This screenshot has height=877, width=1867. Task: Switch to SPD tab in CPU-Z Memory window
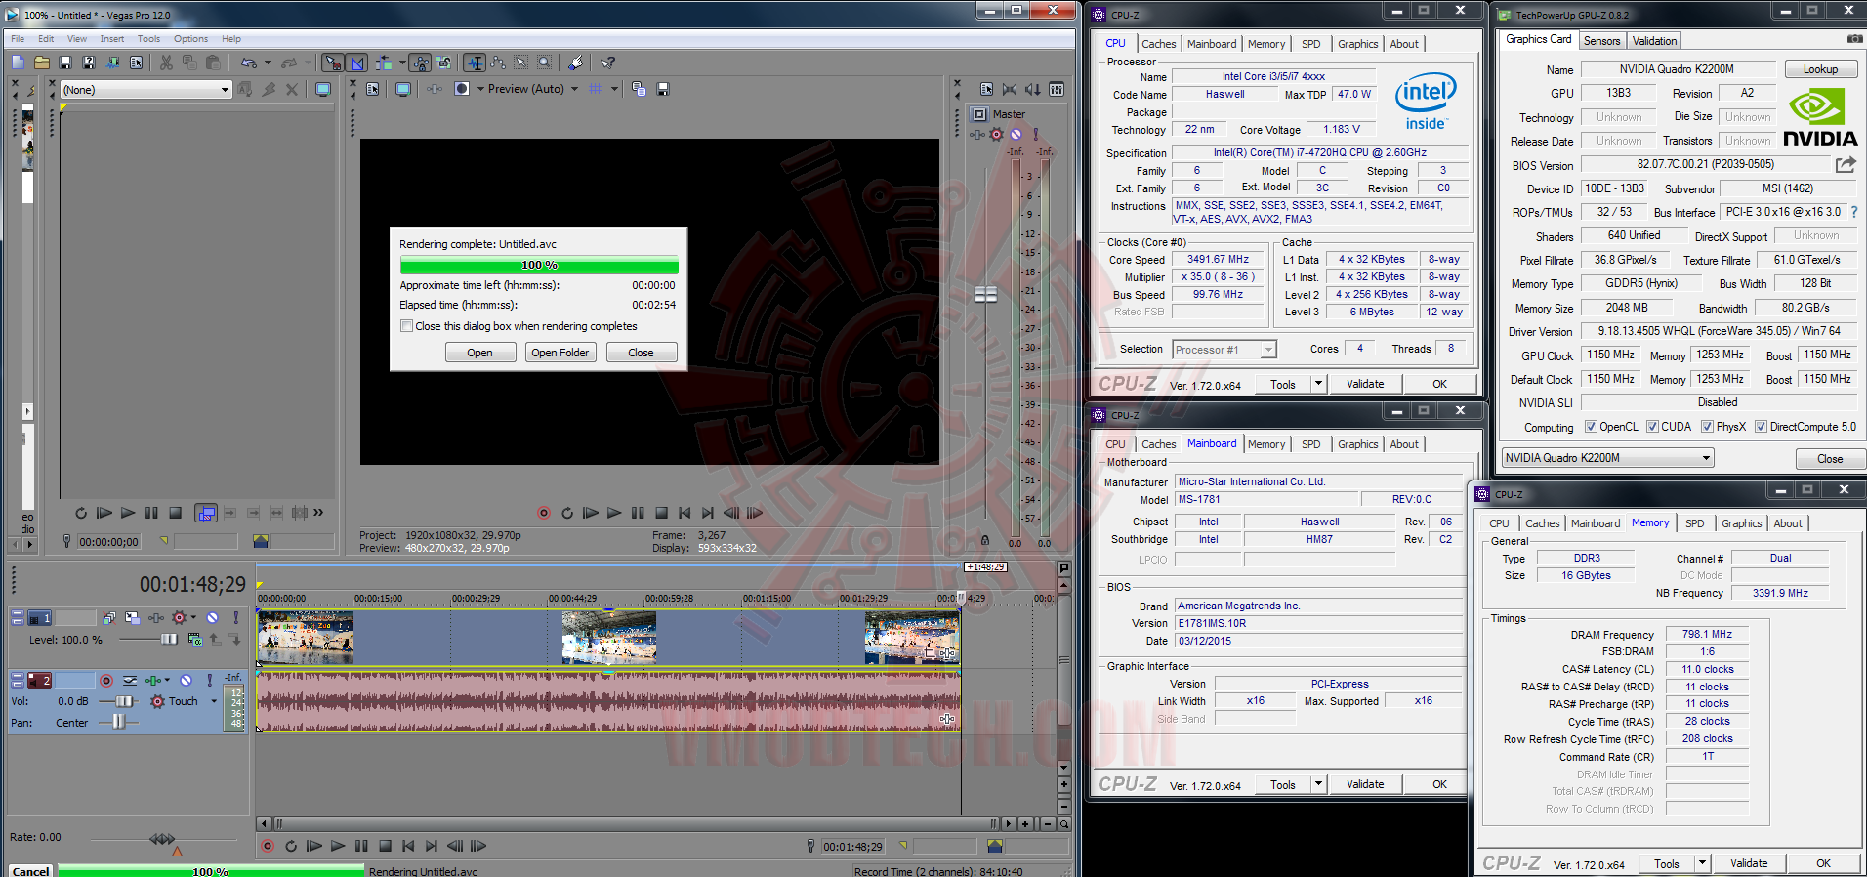coord(1695,523)
